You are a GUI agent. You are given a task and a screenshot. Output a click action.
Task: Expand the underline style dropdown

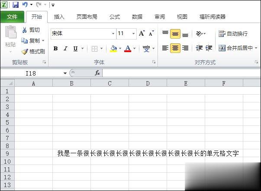point(82,49)
